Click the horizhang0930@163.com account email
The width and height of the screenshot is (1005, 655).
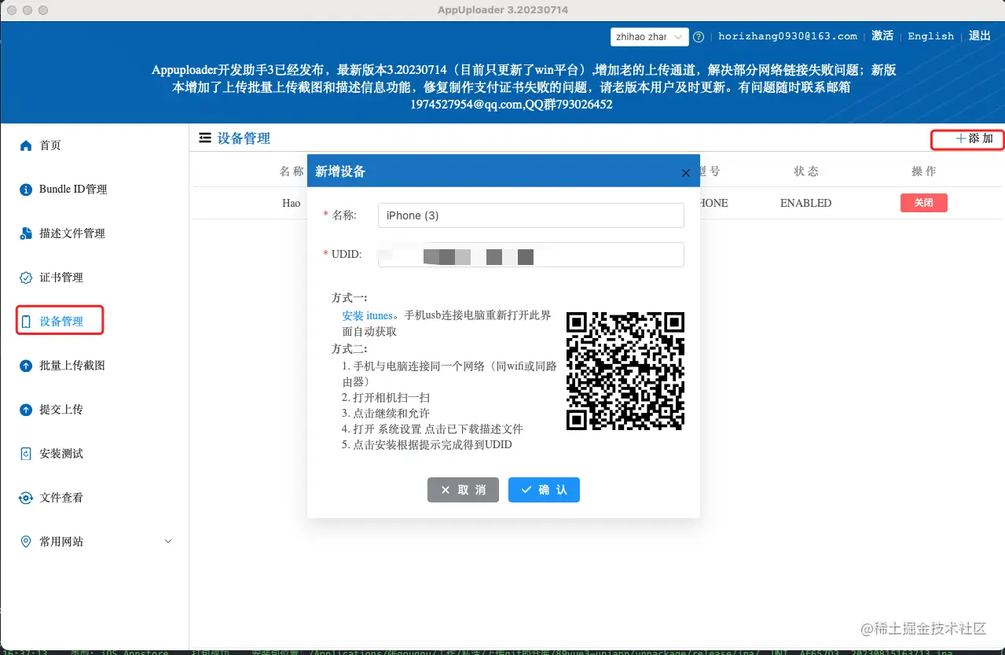[787, 36]
